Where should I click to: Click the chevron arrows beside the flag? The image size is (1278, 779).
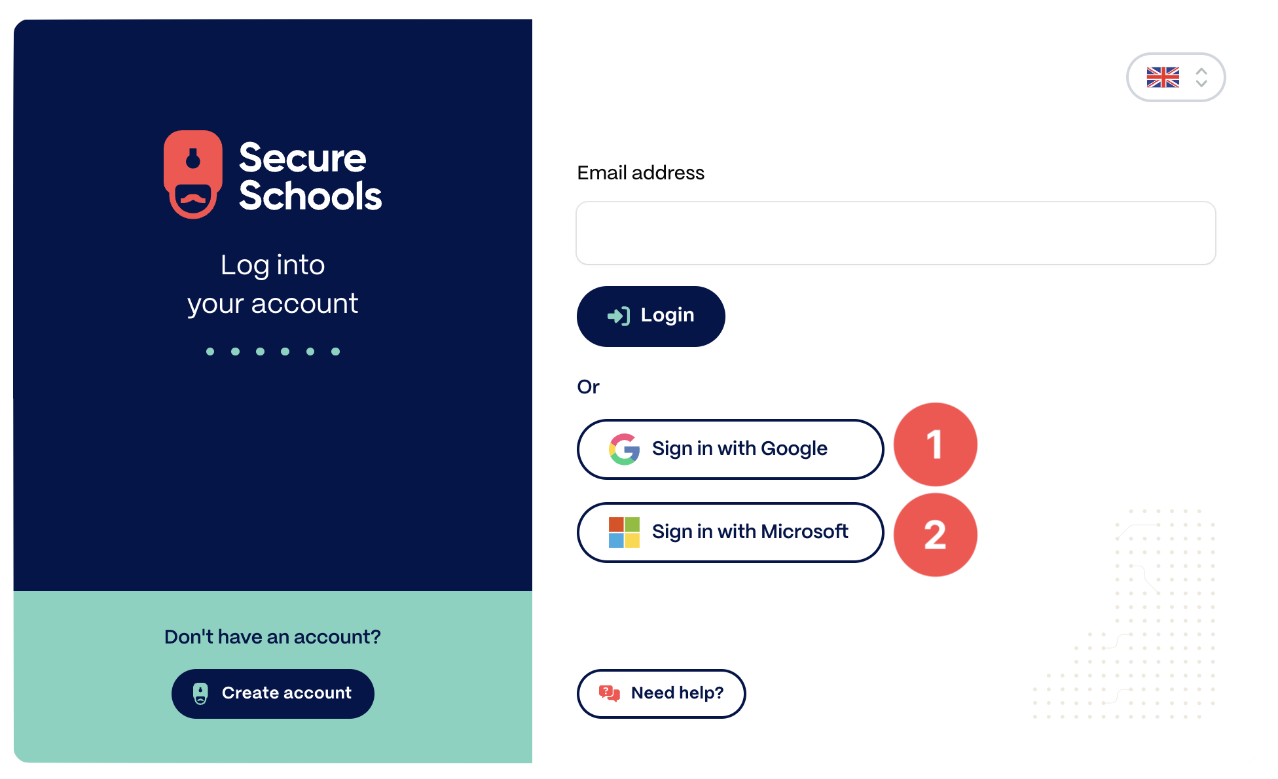coord(1201,77)
